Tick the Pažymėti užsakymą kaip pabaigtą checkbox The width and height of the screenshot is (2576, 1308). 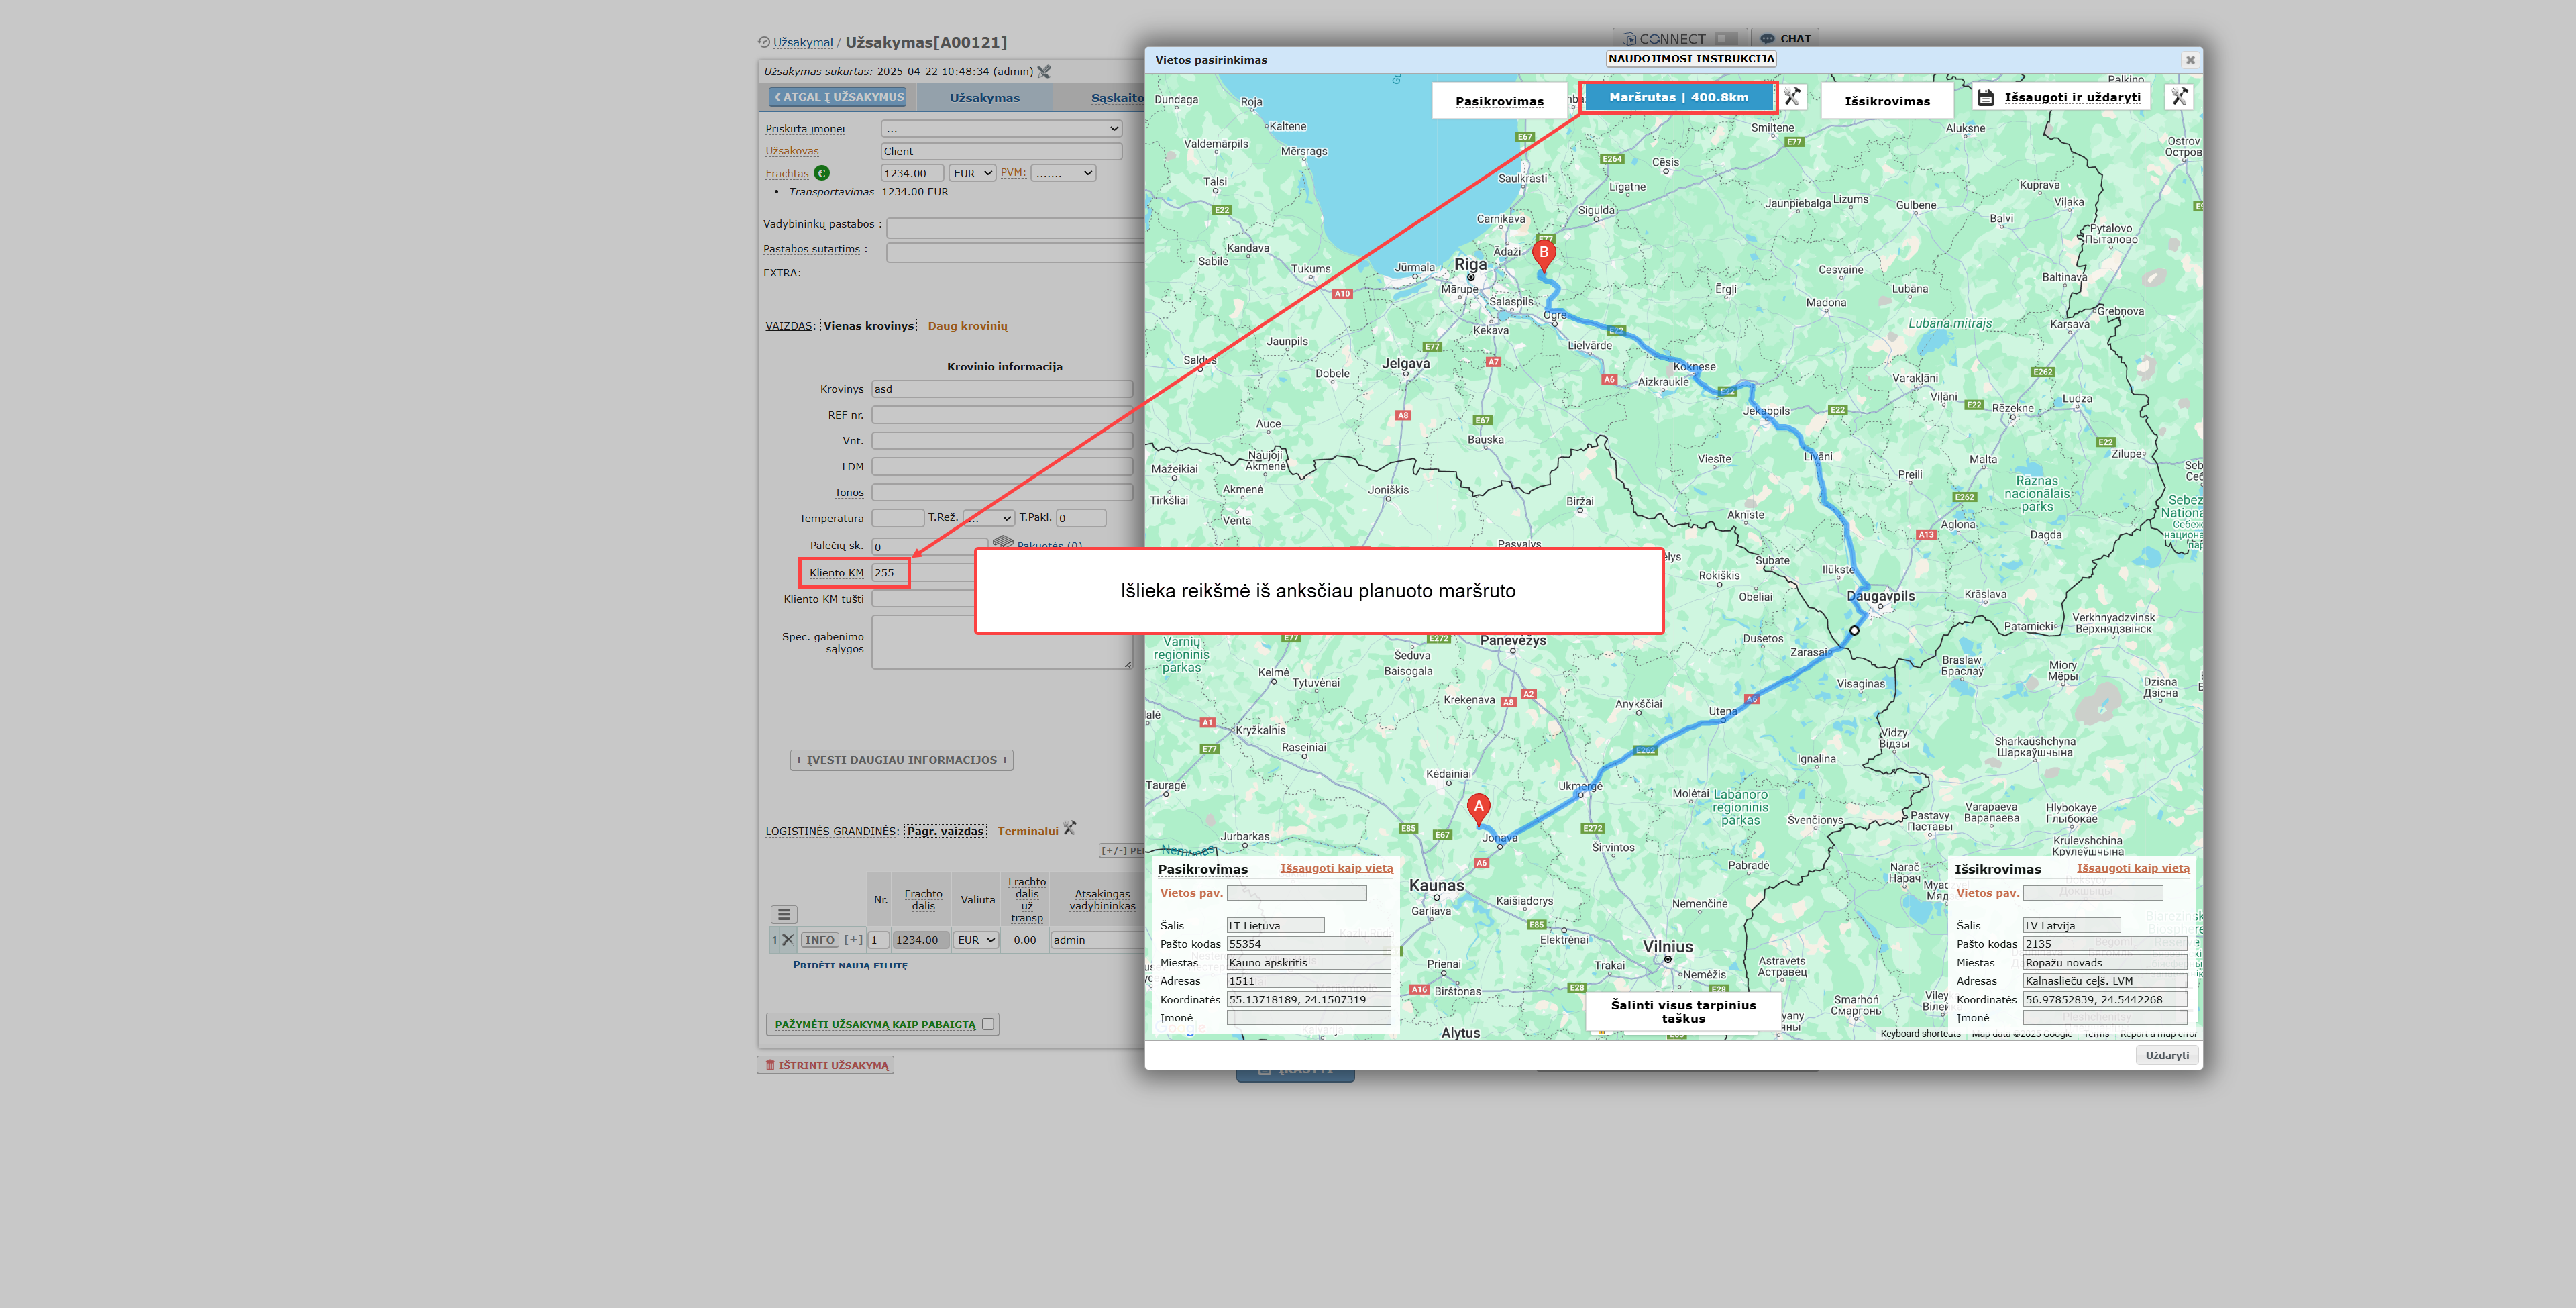pyautogui.click(x=988, y=1023)
